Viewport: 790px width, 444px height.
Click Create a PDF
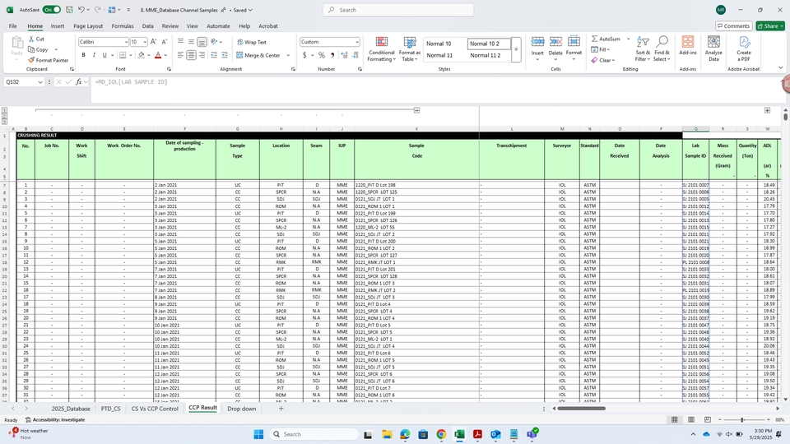744,49
